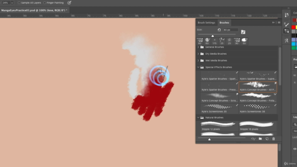
Task: Choose Kyle's Concept Brushes - Scra brush
Action: 220,98
